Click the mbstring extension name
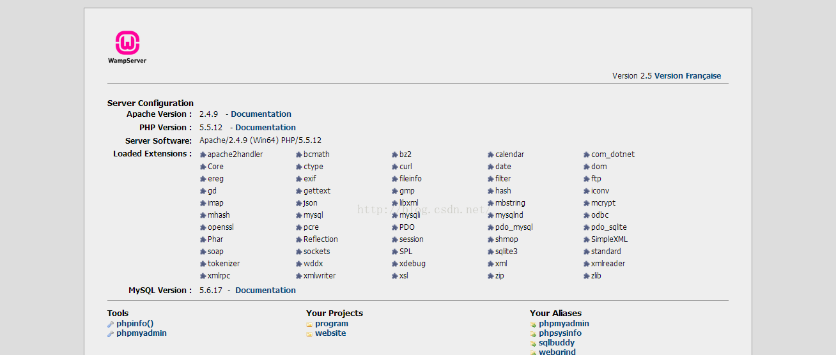The image size is (836, 355). click(x=510, y=203)
